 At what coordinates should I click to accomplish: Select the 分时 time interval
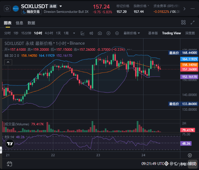8,33
